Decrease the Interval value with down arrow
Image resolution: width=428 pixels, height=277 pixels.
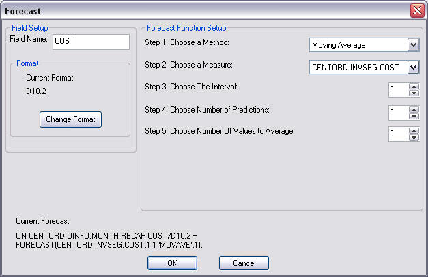[414, 93]
